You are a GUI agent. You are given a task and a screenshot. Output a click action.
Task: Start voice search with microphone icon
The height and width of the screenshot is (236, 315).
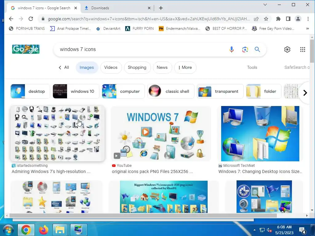pos(231,49)
